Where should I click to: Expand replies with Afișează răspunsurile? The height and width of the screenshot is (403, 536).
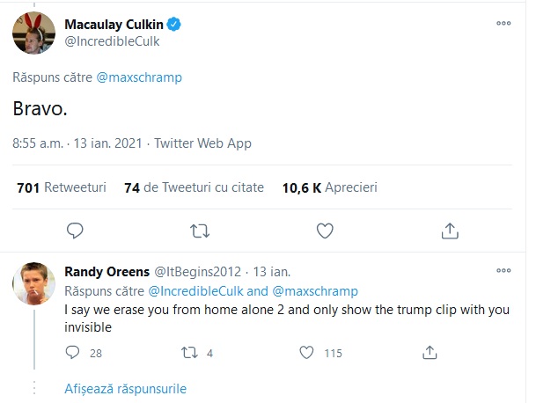pos(125,388)
